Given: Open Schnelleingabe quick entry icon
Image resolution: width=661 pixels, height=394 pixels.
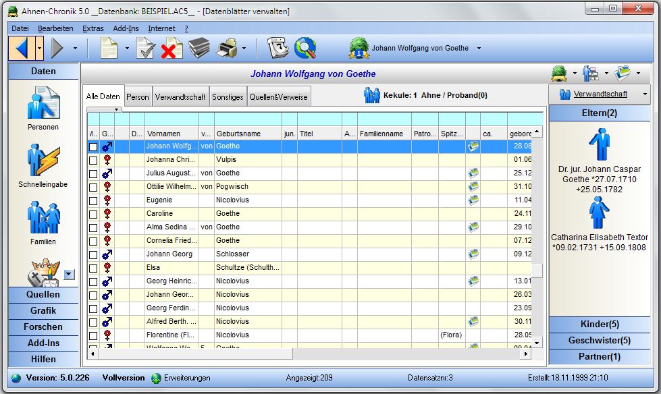Looking at the screenshot, I should click(x=43, y=160).
